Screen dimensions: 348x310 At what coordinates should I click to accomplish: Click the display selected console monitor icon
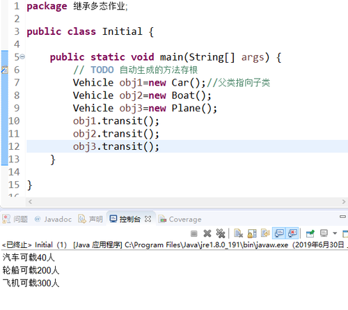(x=324, y=233)
